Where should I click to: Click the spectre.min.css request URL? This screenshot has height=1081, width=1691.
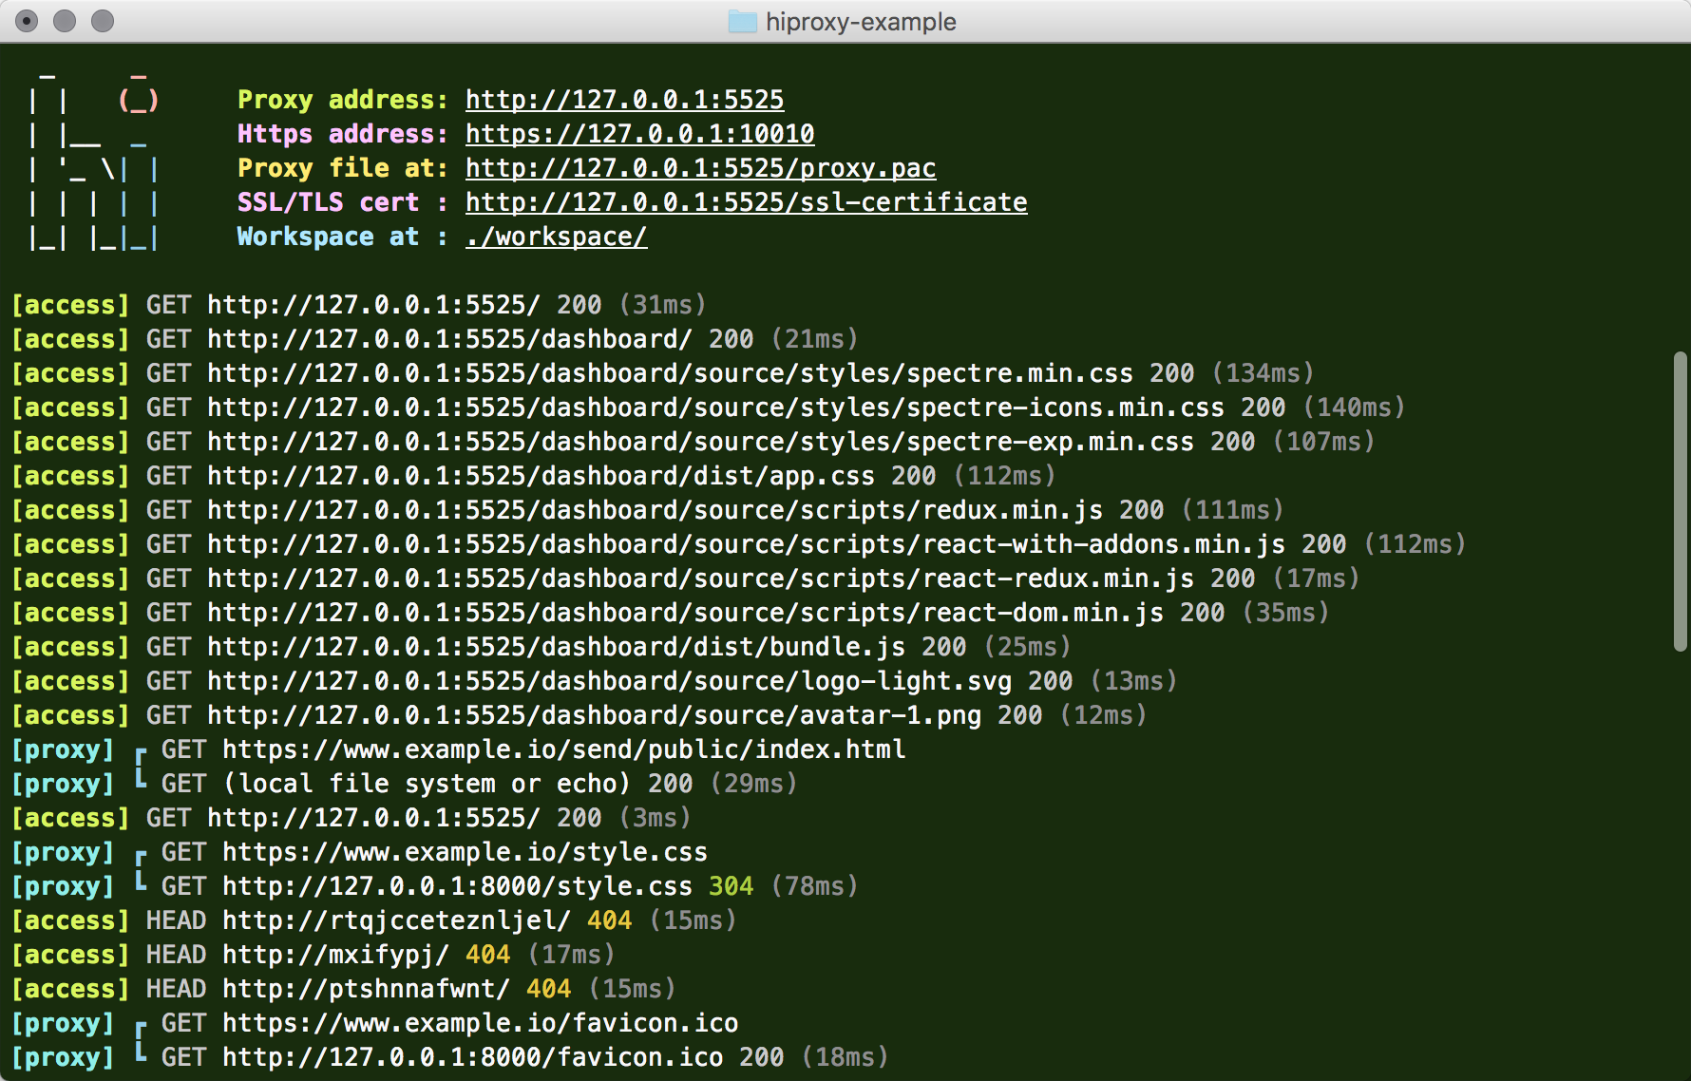671,373
